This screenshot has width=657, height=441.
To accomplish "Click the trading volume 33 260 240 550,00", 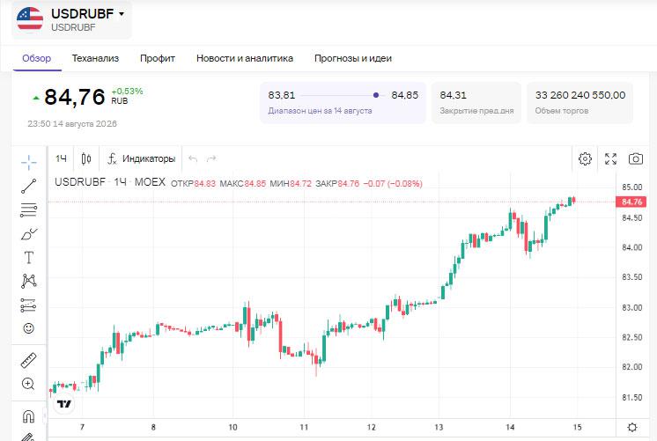I will 580,95.
